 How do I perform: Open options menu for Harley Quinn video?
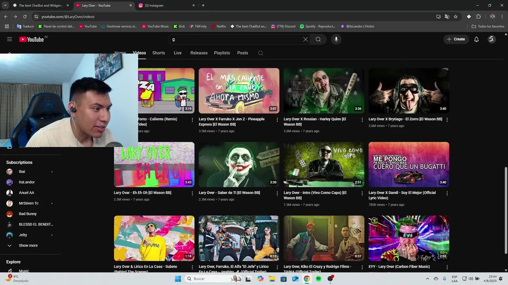point(362,120)
